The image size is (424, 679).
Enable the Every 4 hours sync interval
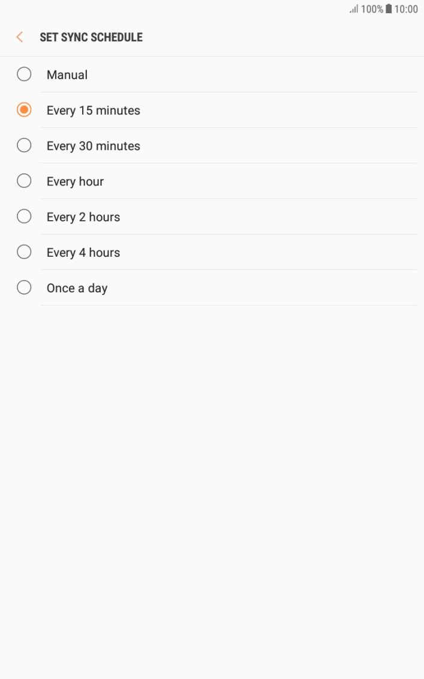(24, 252)
